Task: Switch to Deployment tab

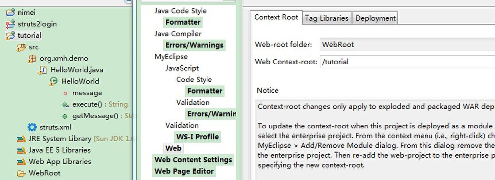Action: [x=375, y=18]
